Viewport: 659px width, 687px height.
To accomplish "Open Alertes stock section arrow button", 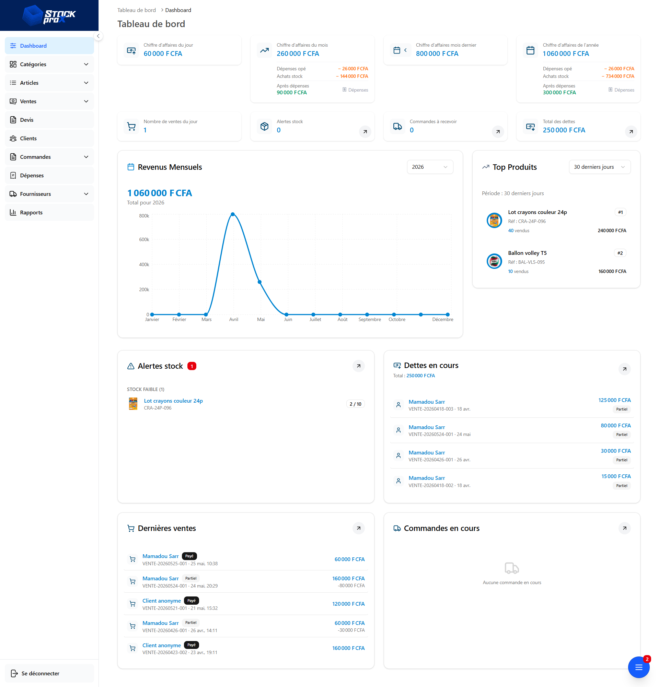I will 358,366.
